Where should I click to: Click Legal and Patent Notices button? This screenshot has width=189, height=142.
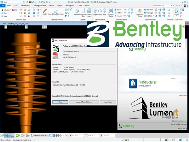[x=84, y=102]
